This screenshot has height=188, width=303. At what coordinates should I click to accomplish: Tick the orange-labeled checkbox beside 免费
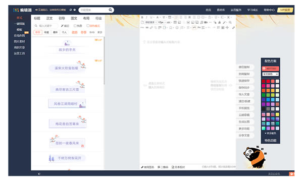[x=88, y=26]
